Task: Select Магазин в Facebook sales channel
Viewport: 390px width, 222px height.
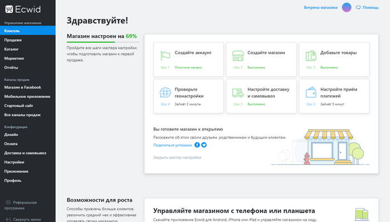Action: pyautogui.click(x=23, y=87)
